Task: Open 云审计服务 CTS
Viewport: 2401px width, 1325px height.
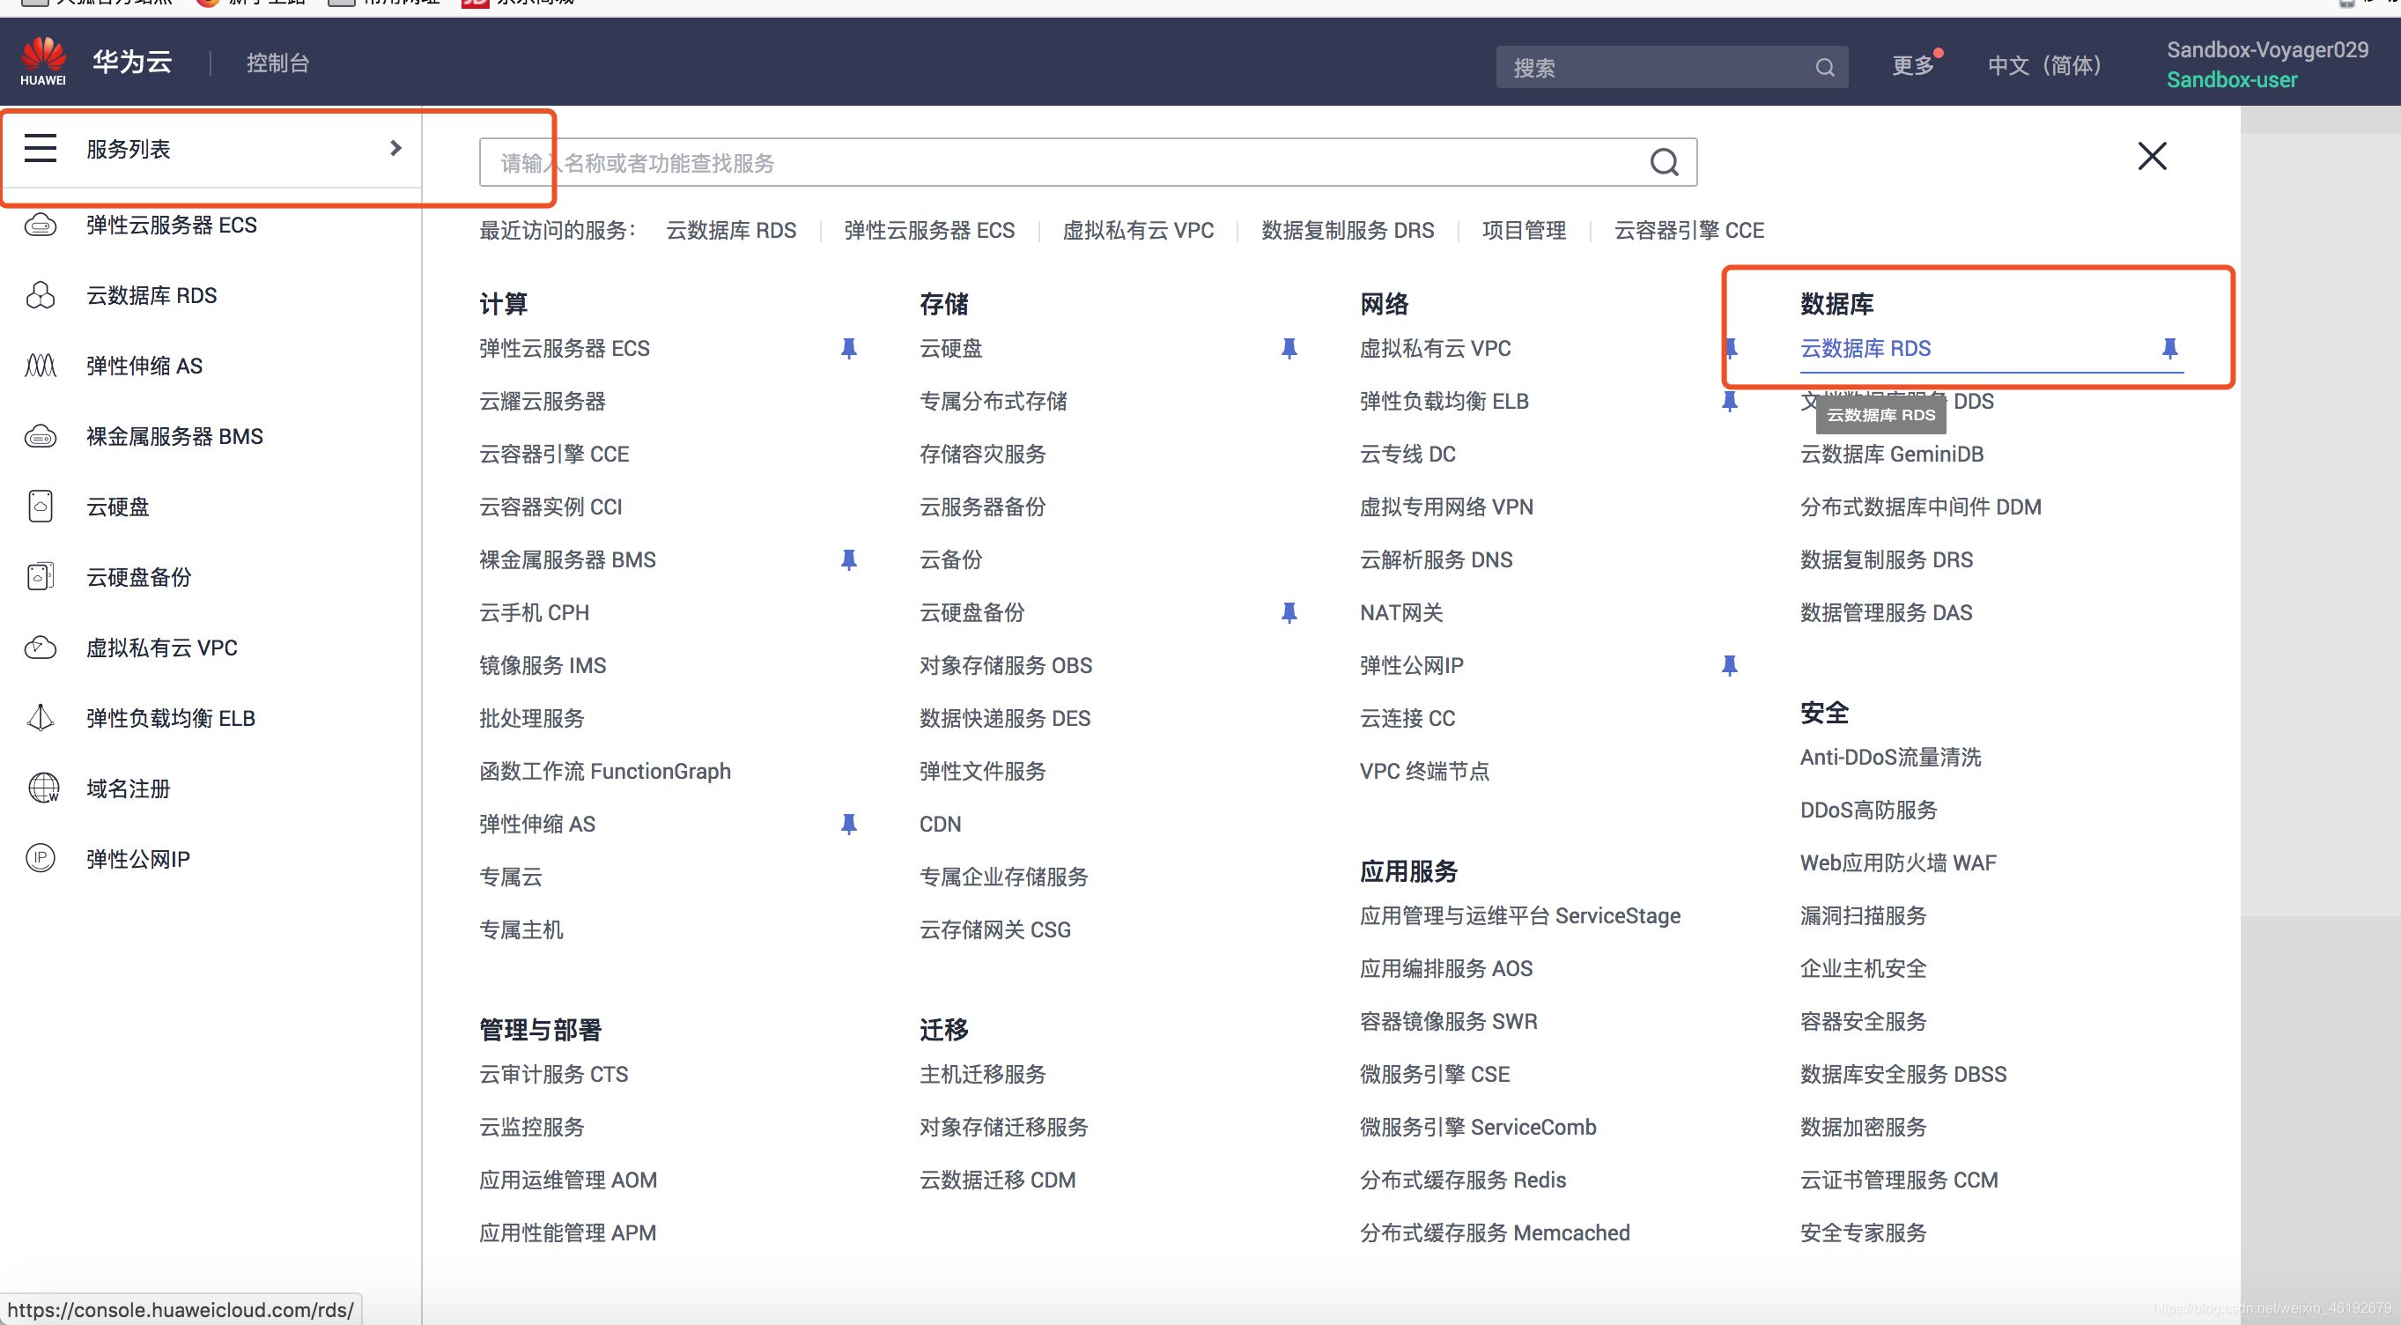Action: click(x=554, y=1074)
